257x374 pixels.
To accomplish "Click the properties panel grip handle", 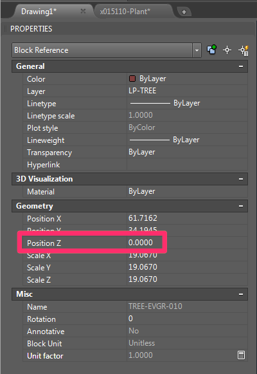I will coord(6,29).
